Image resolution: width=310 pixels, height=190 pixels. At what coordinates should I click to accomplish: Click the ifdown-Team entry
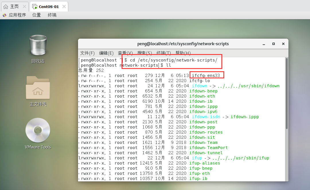(203, 142)
